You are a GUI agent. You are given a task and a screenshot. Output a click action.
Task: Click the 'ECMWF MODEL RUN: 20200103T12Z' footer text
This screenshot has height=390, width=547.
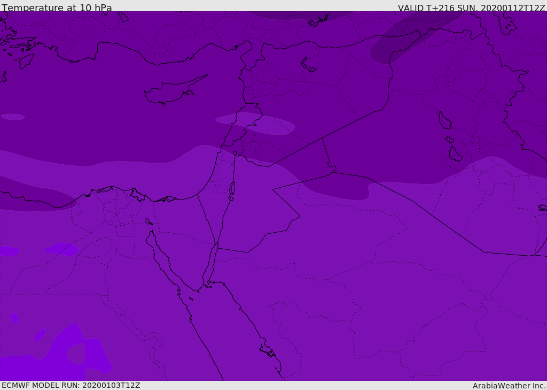[x=71, y=385]
